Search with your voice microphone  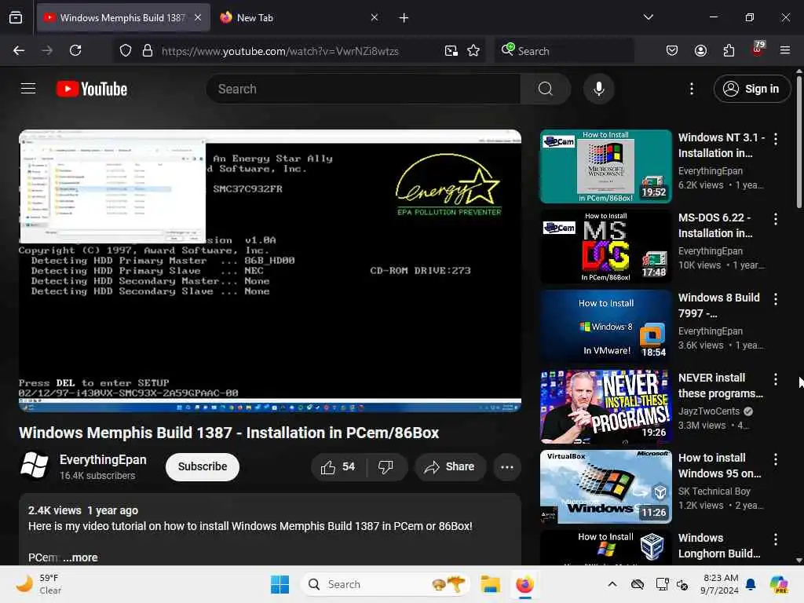point(598,89)
